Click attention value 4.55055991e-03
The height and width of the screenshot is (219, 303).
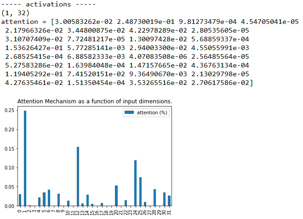[x=220, y=48]
